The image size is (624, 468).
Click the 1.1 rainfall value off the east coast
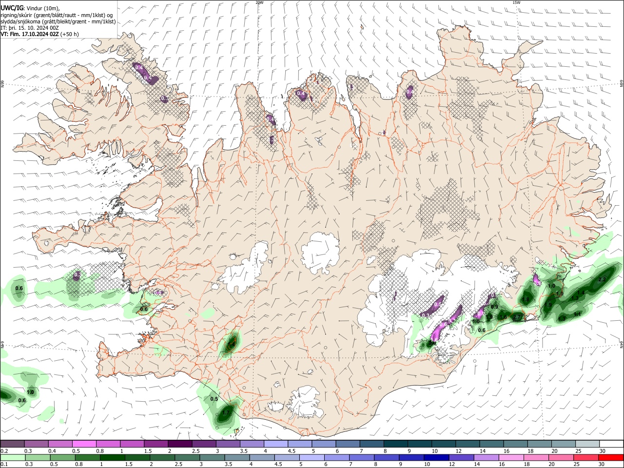(x=577, y=314)
